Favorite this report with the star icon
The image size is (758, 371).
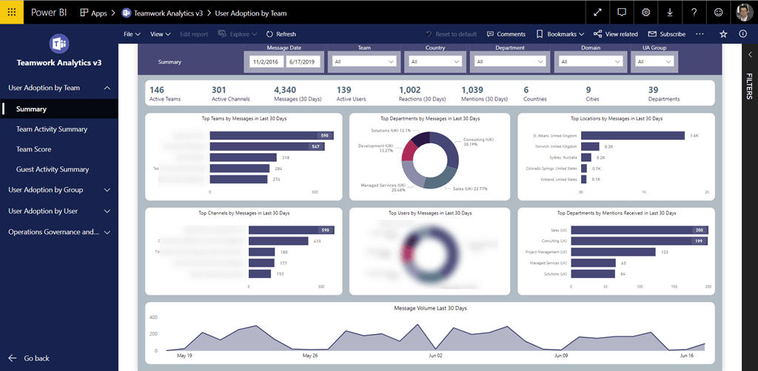click(723, 34)
